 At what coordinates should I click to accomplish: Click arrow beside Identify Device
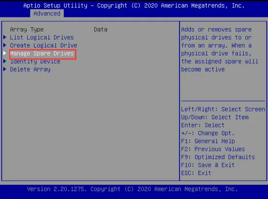(5, 61)
